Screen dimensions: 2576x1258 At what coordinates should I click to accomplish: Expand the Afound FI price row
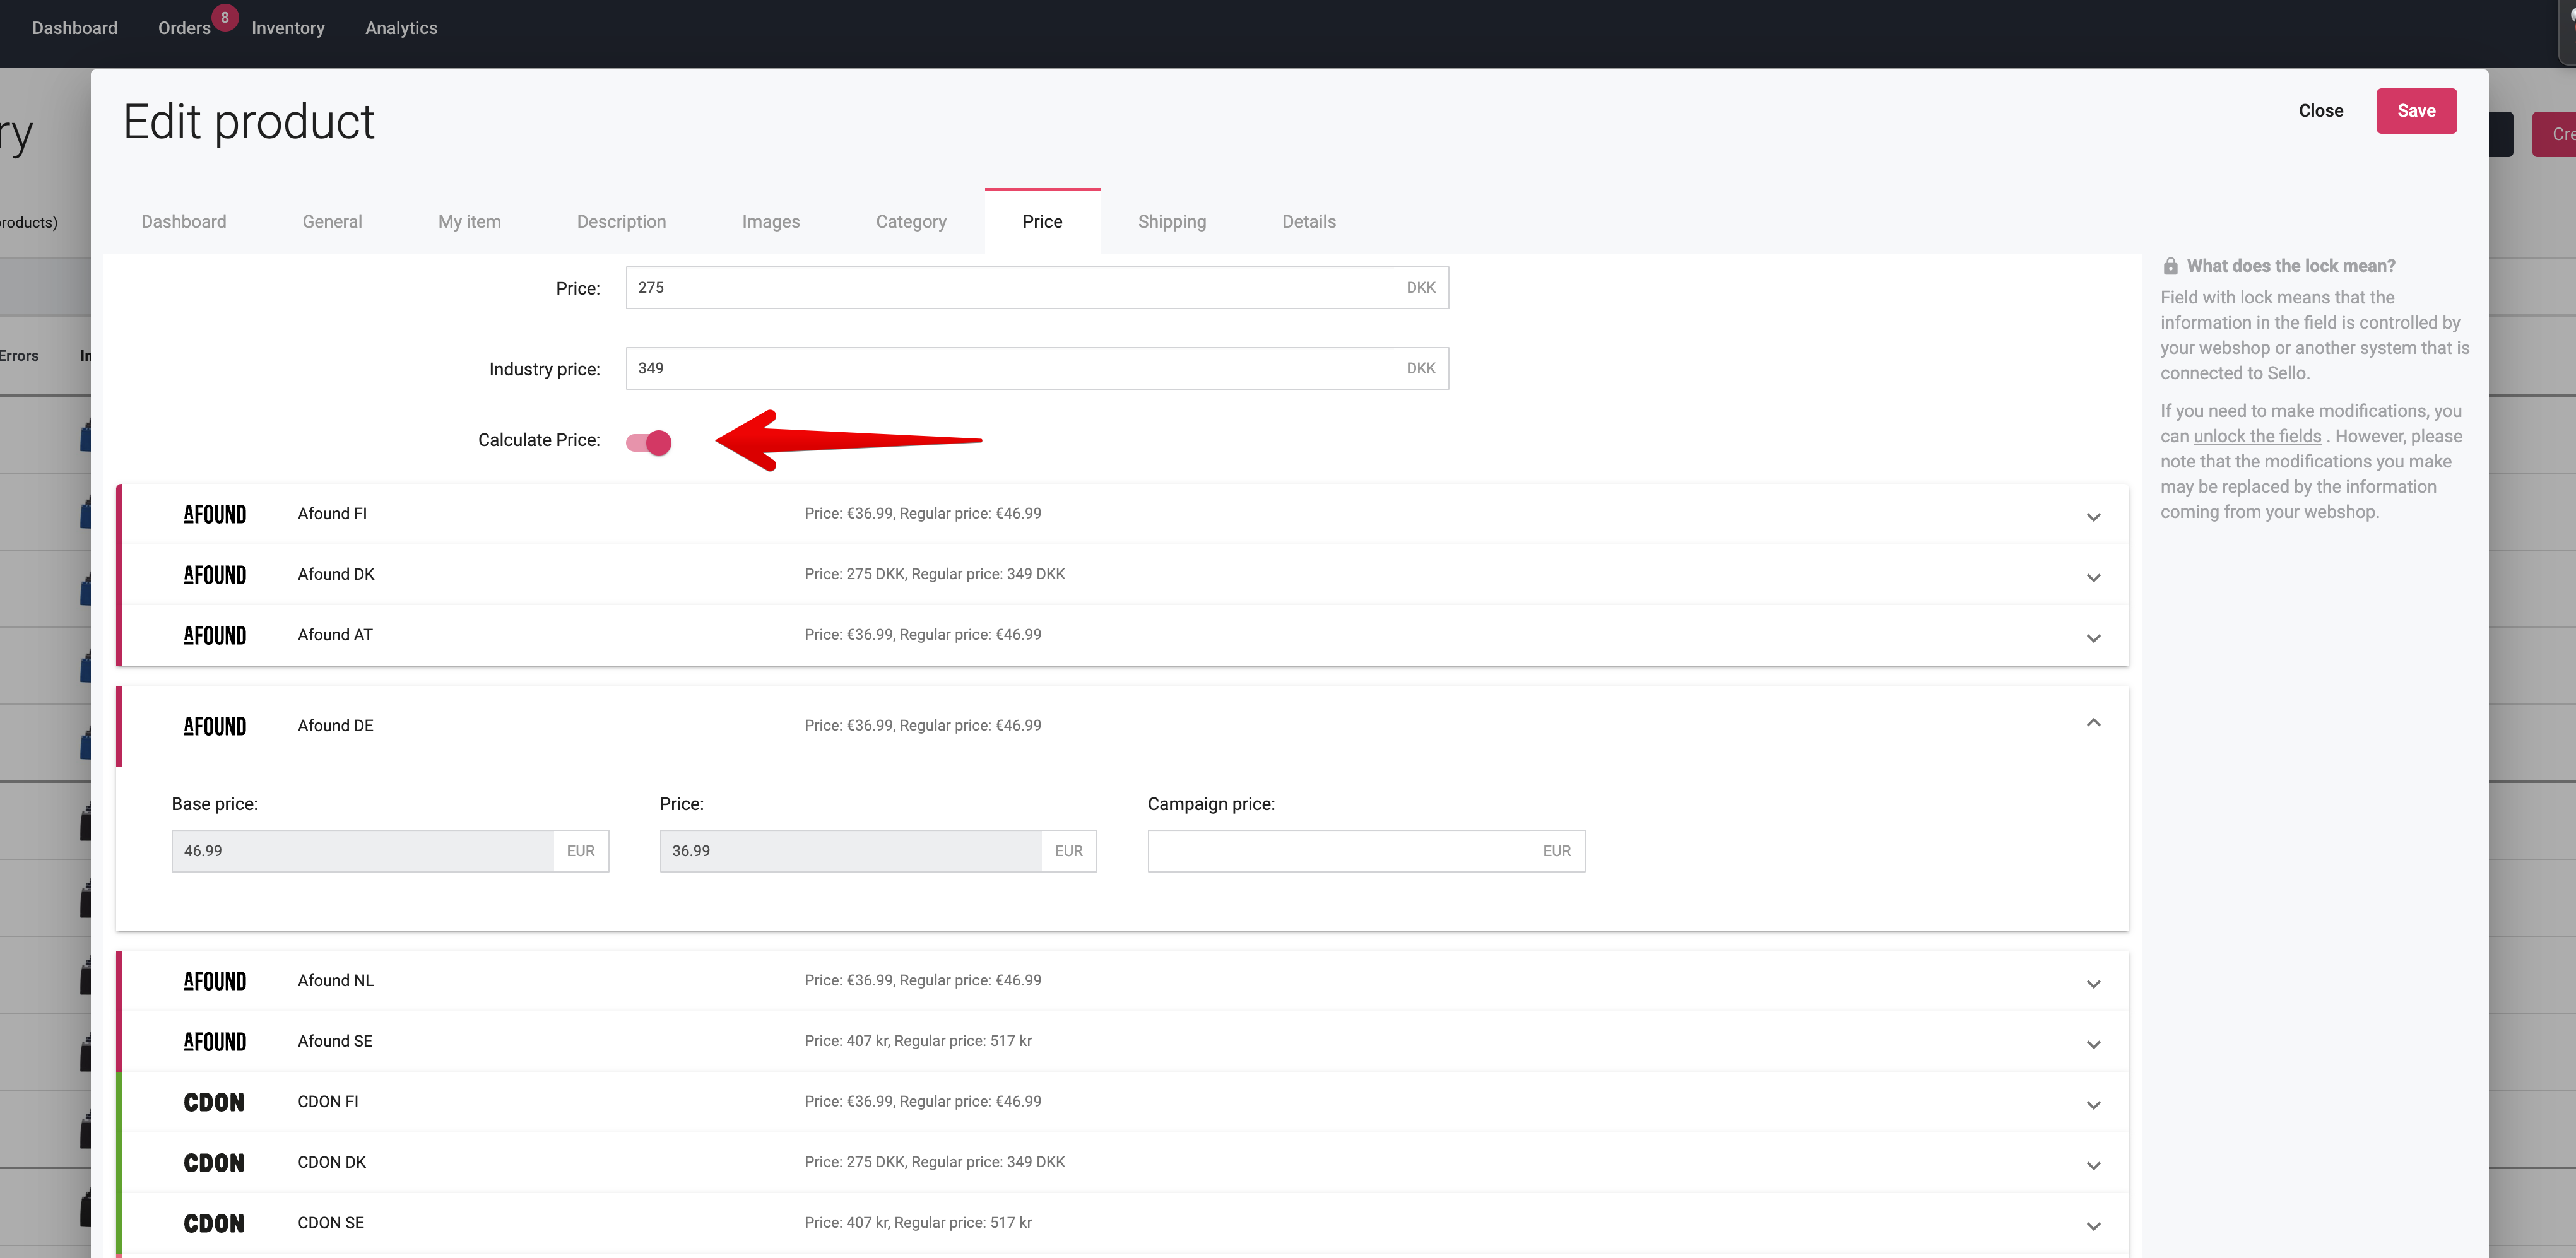[2093, 517]
